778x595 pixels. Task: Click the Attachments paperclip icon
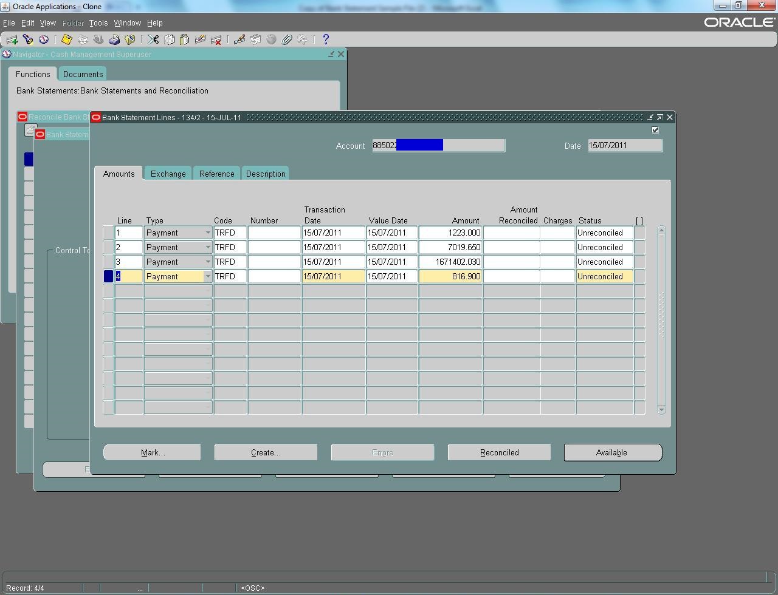click(286, 39)
